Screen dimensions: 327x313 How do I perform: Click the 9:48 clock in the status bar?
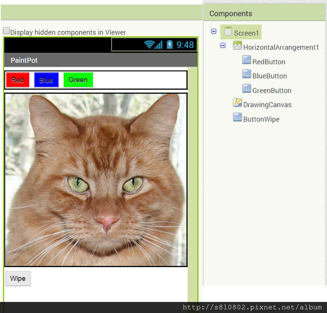coord(185,45)
